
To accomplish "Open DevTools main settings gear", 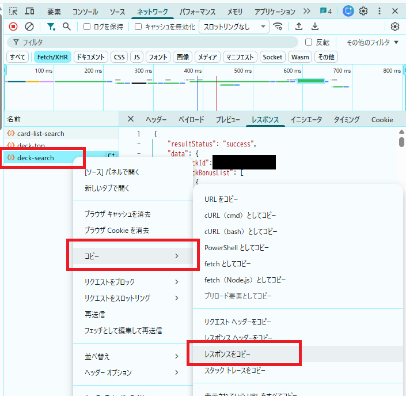I will click(x=363, y=11).
